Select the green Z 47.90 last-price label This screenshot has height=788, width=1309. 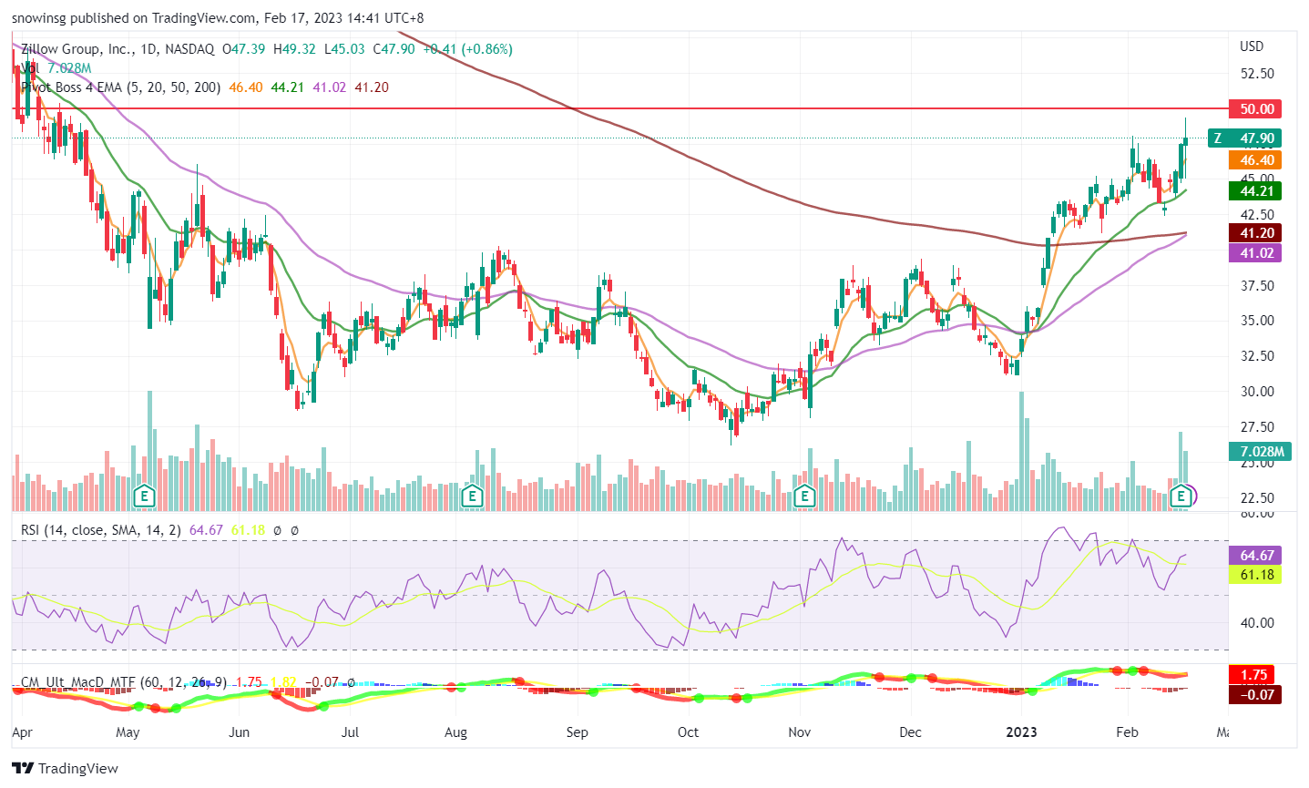1244,138
